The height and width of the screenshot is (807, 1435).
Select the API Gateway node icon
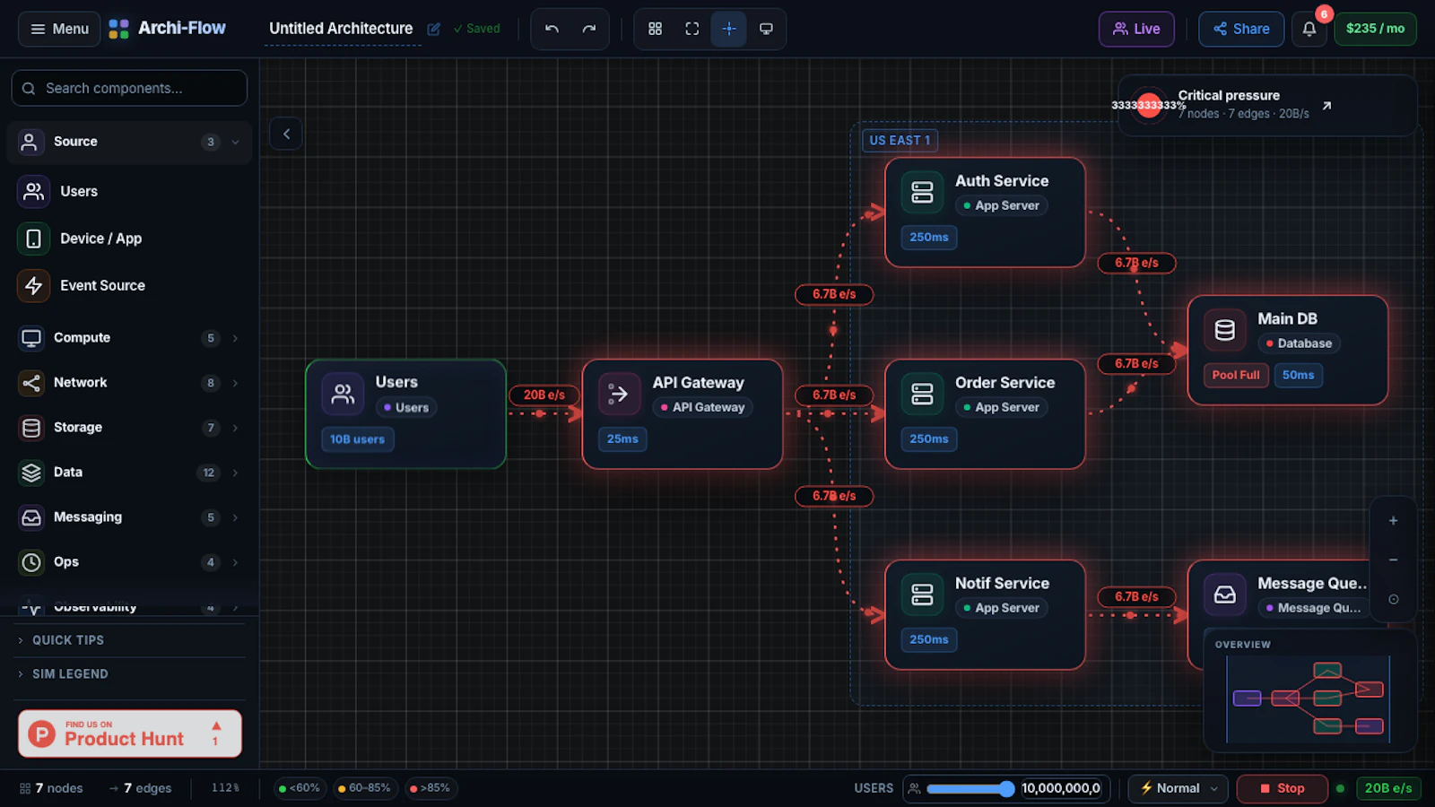(619, 394)
